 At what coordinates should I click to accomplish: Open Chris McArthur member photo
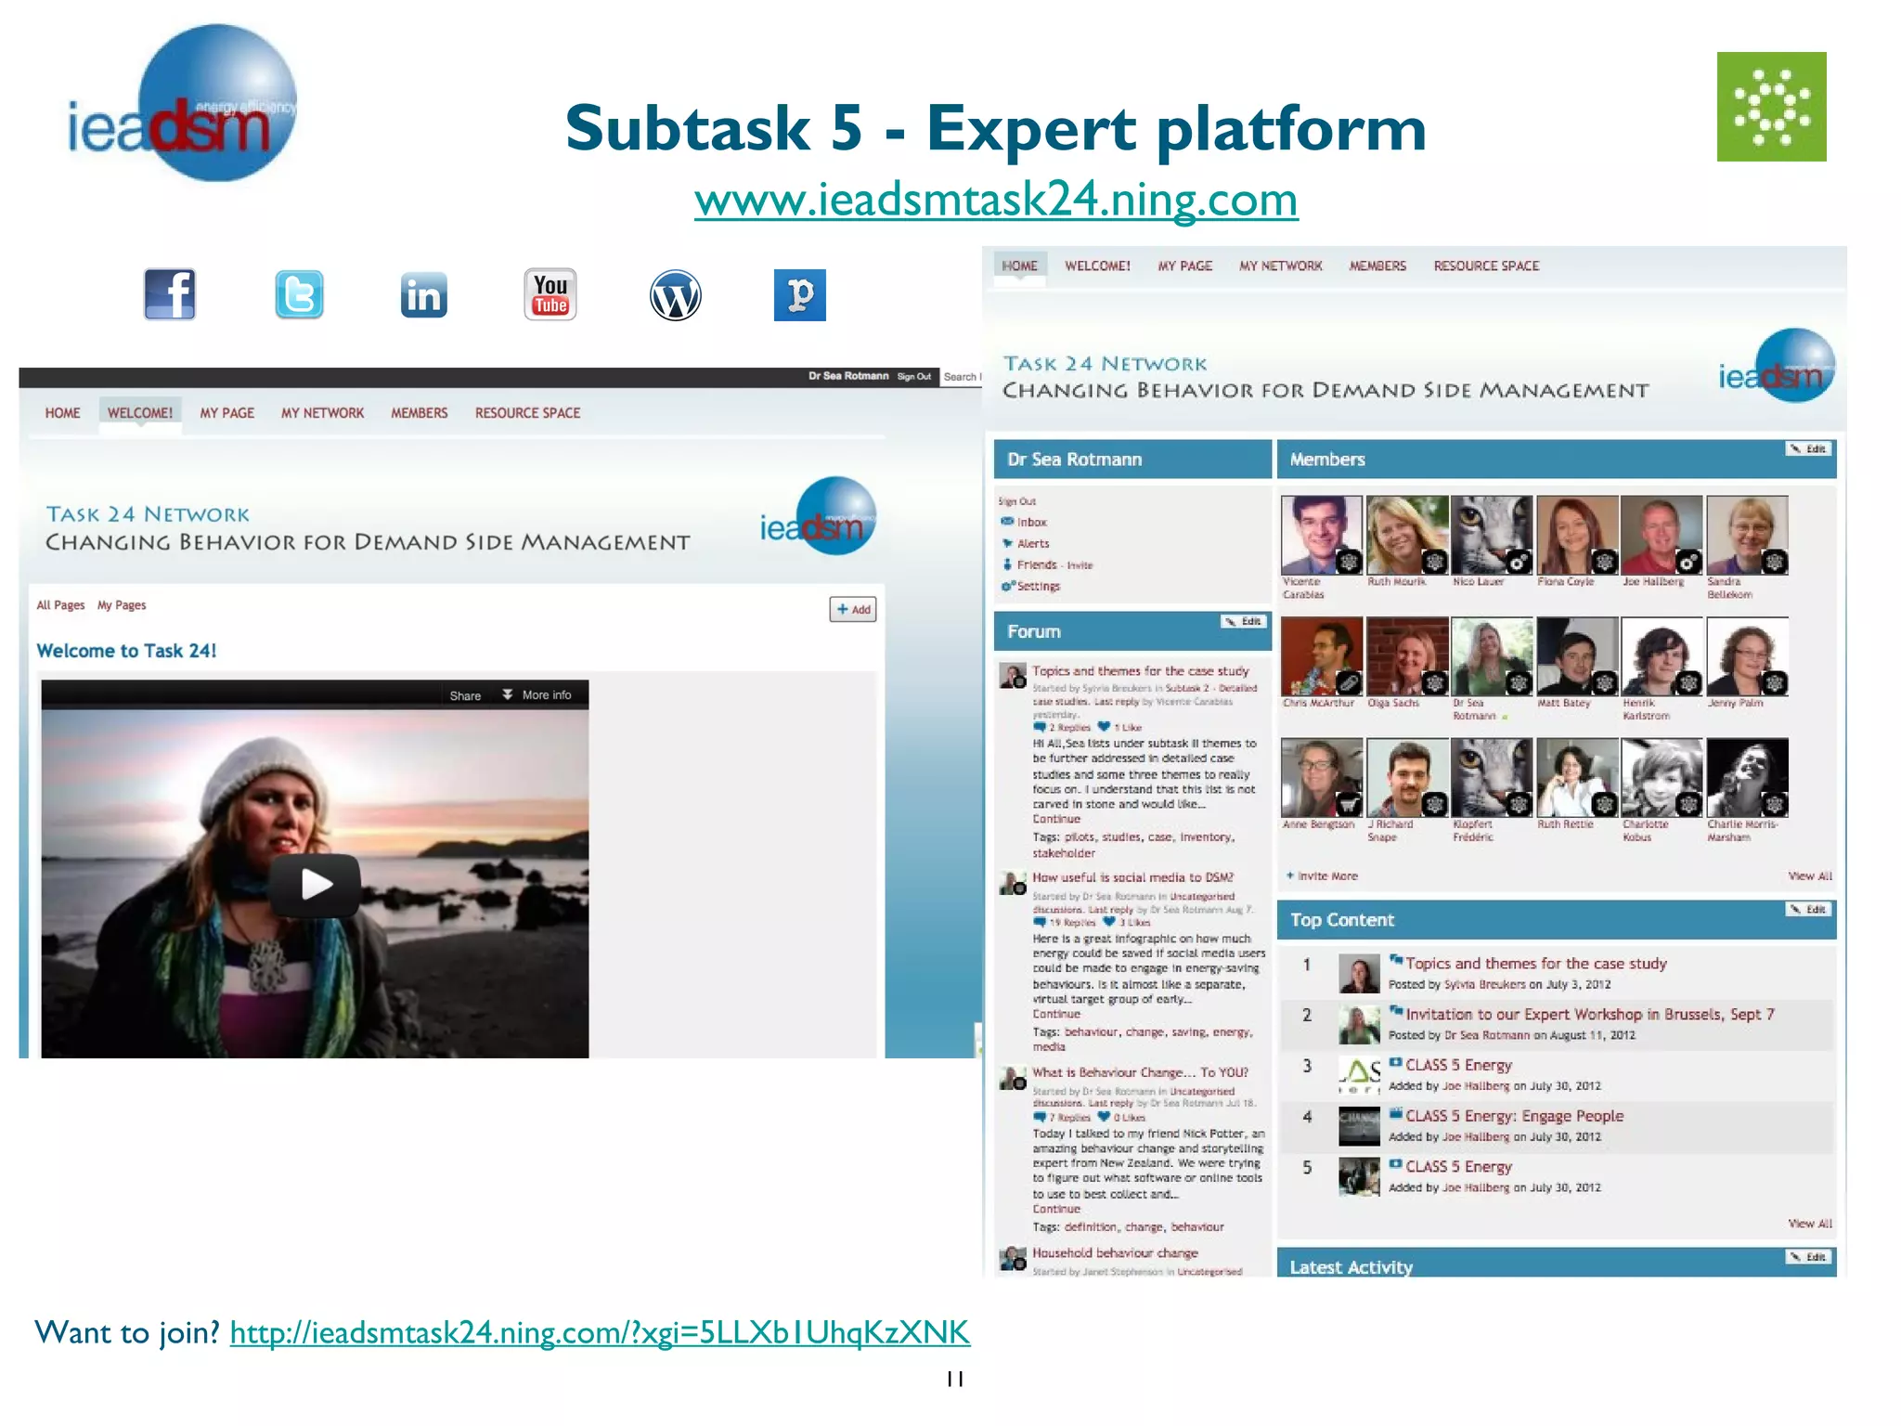1322,656
